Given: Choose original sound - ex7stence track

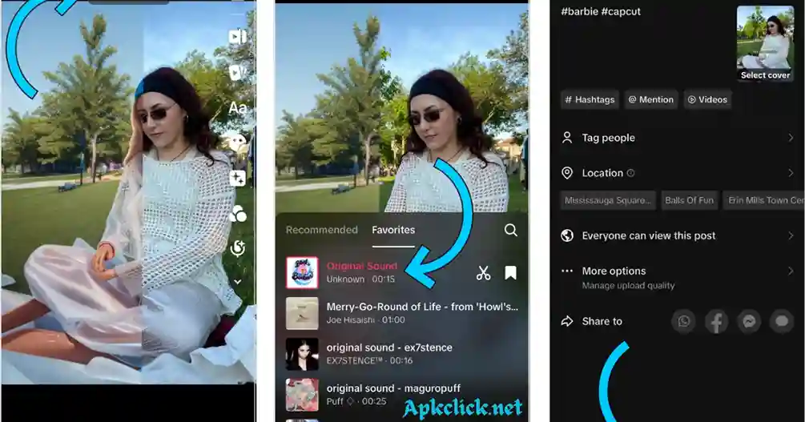Looking at the screenshot, I should pyautogui.click(x=402, y=354).
